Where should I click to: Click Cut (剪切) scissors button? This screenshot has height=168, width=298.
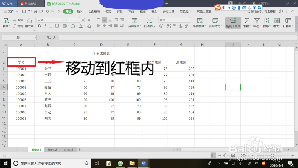click(18, 20)
